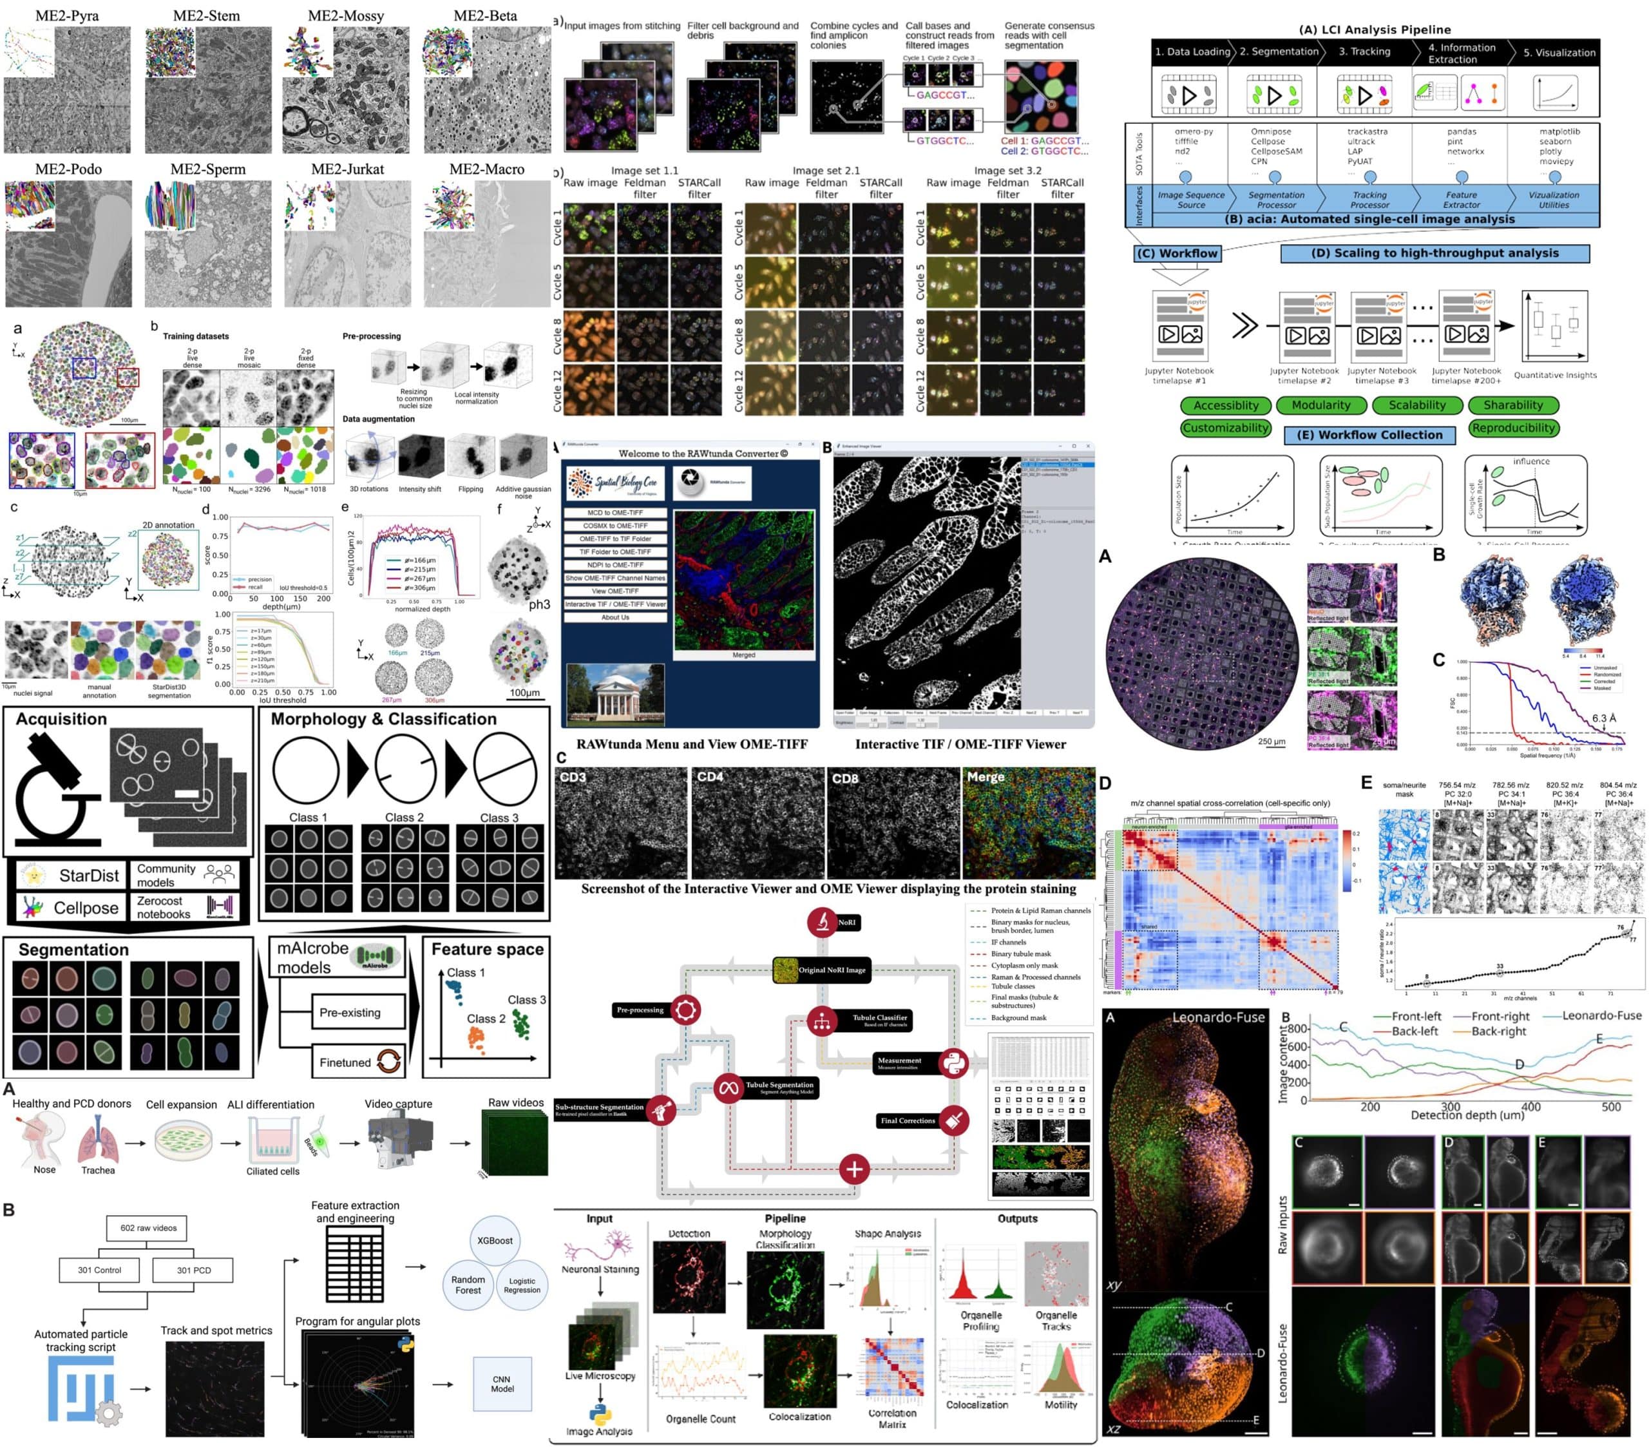Click the Pre-processing gear icon in NoRI pipeline
This screenshot has height=1447, width=1649.
[685, 1010]
